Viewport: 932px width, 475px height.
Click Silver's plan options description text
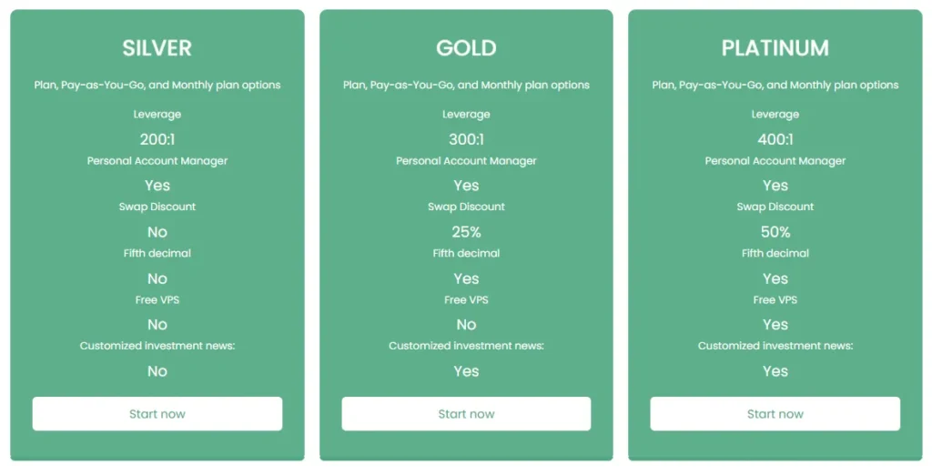[157, 86]
